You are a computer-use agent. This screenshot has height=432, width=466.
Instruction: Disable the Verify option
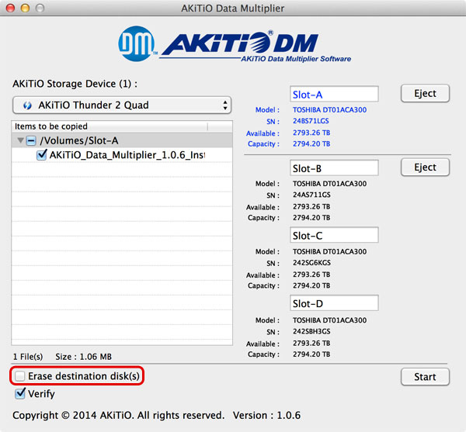point(19,393)
